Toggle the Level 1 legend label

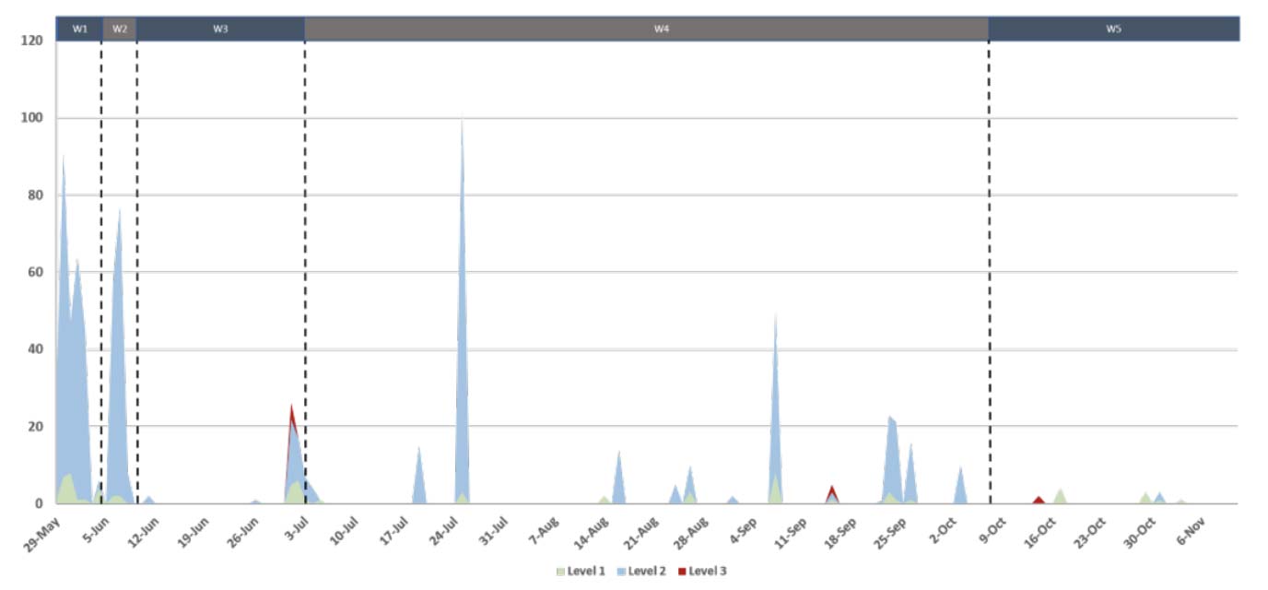tap(586, 572)
